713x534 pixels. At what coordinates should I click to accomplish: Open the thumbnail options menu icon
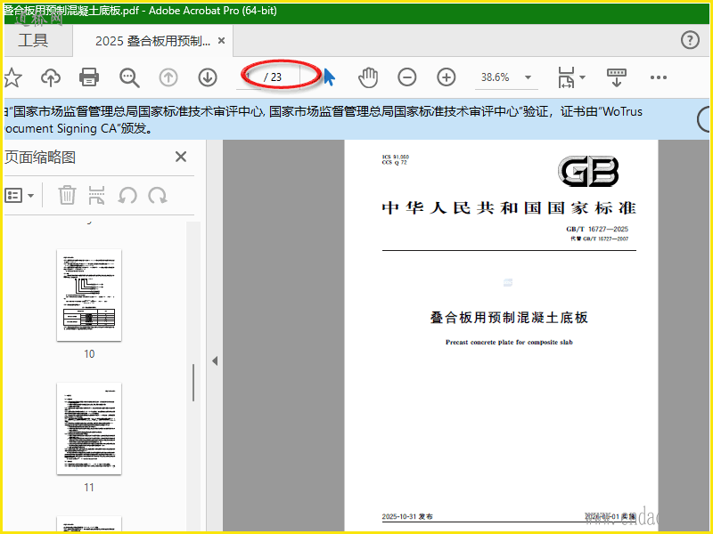point(13,196)
